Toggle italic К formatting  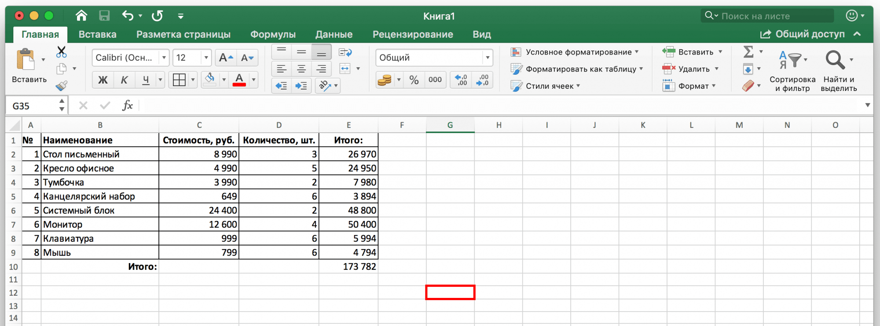click(x=124, y=80)
